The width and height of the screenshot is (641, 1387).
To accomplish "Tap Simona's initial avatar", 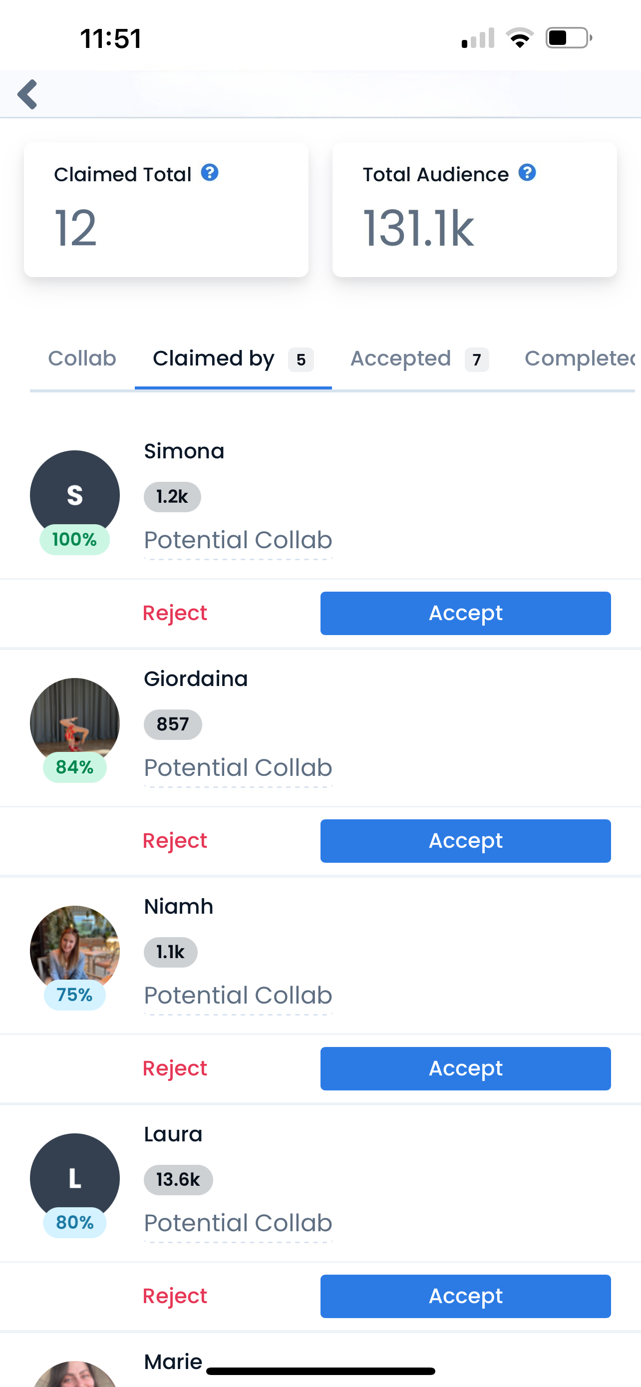I will (75, 494).
